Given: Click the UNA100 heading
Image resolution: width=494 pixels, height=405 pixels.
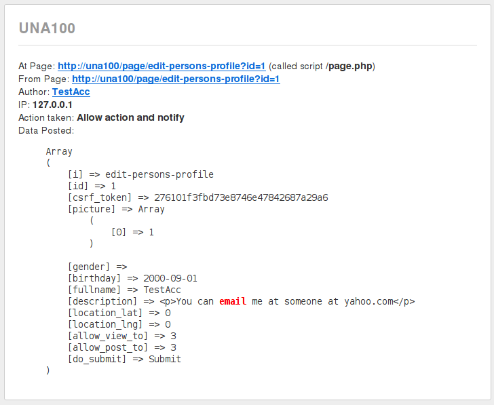Looking at the screenshot, I should 47,28.
